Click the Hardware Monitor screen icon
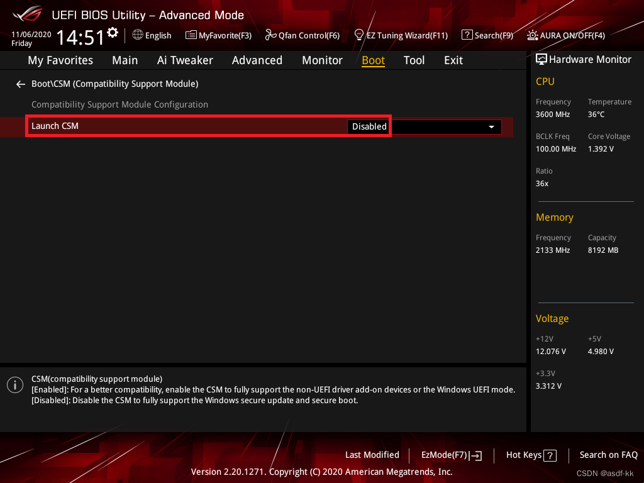 [541, 60]
